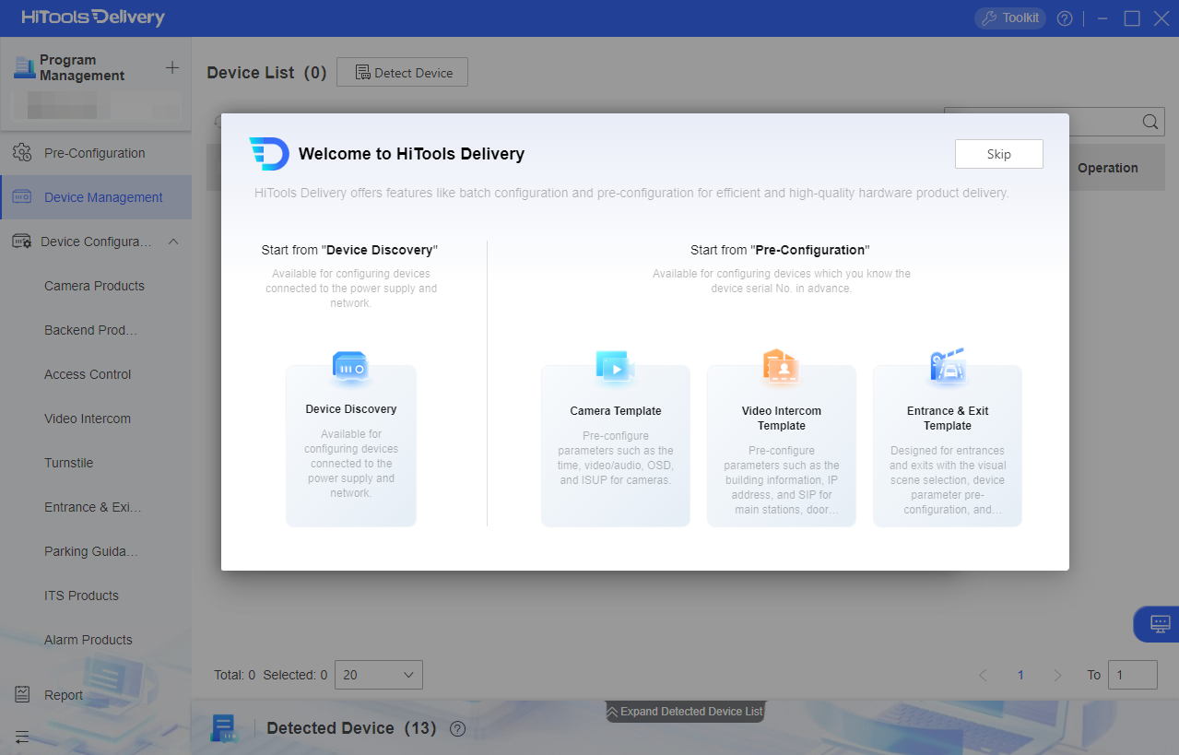Click the search magnifier icon
This screenshot has height=755, width=1179.
point(1150,122)
